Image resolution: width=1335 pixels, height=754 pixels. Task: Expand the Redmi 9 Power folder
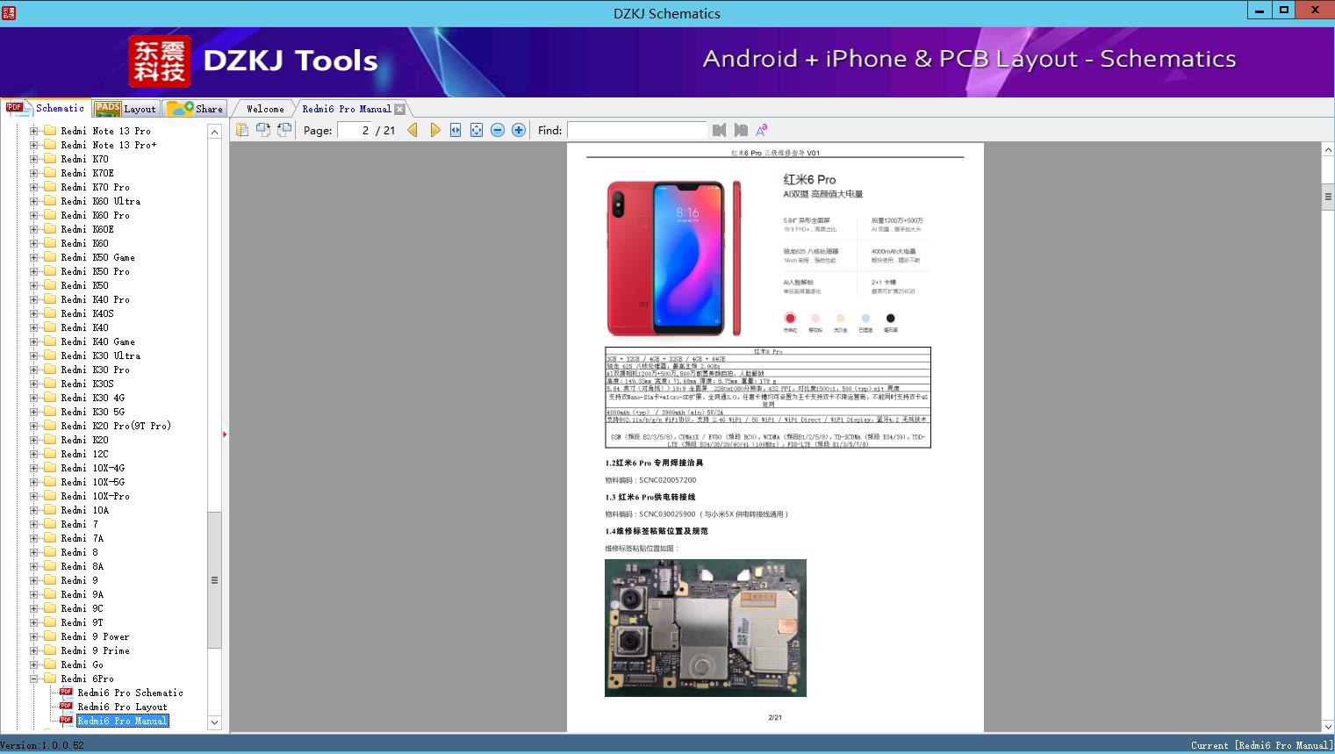[x=33, y=636]
